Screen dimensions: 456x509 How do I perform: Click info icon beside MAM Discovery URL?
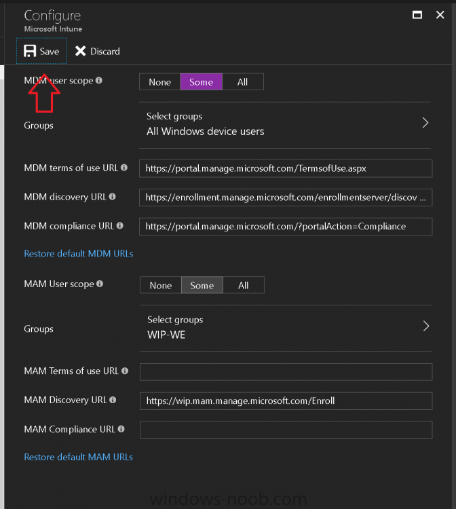point(113,400)
